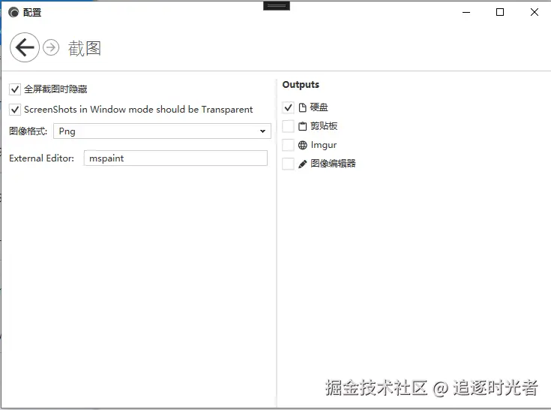Close the 配置 window
Screen dimensions: 551x410
click(535, 12)
